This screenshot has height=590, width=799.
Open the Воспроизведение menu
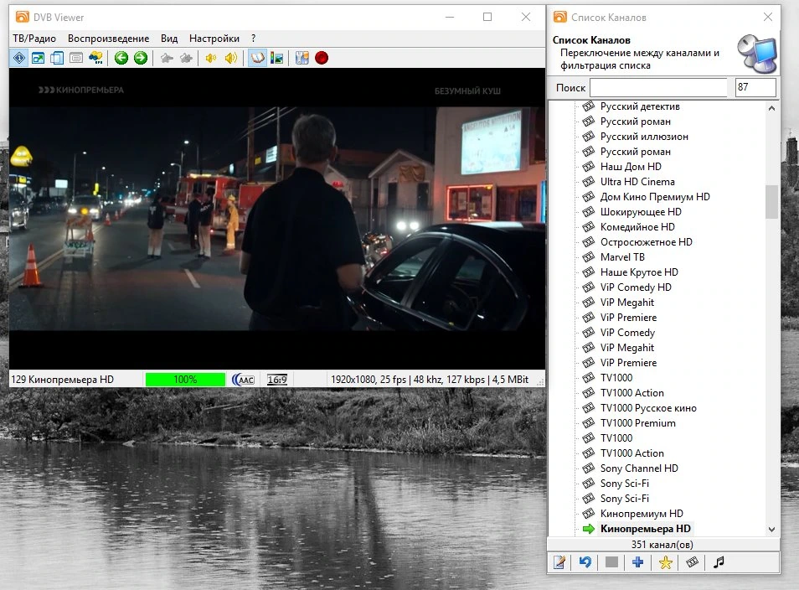pos(109,39)
